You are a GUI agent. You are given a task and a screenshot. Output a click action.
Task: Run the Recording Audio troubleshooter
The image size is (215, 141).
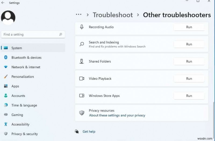point(189,27)
